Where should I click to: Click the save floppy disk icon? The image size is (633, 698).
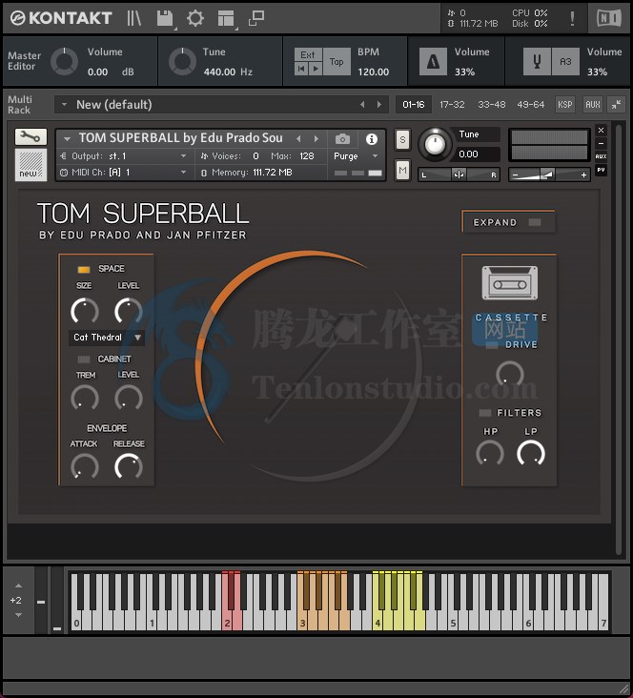[165, 18]
